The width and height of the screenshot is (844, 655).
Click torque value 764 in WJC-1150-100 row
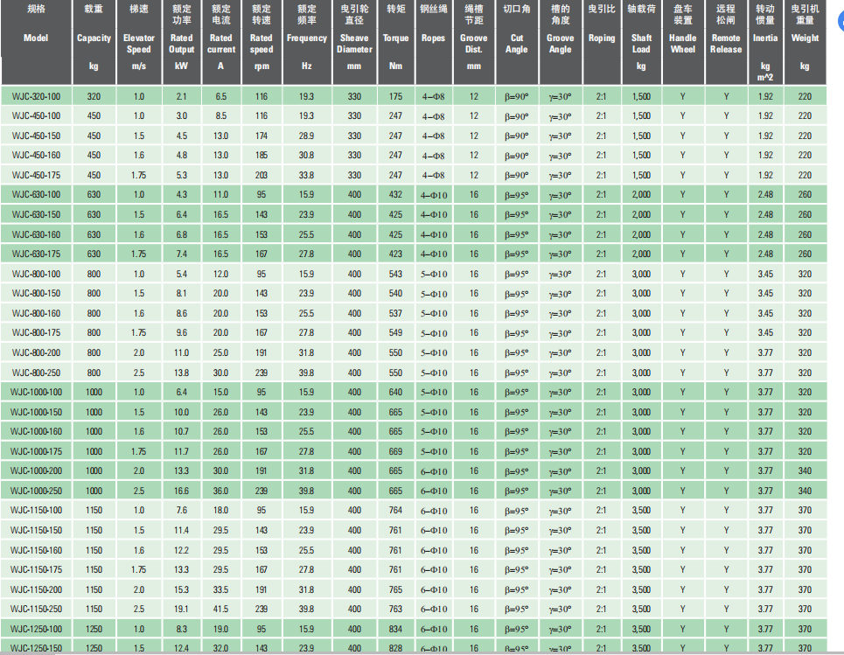tap(395, 510)
